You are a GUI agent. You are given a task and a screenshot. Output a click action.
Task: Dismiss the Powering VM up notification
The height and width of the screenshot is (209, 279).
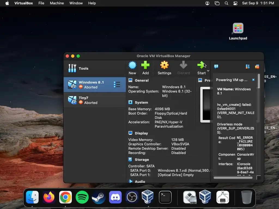tap(253, 80)
